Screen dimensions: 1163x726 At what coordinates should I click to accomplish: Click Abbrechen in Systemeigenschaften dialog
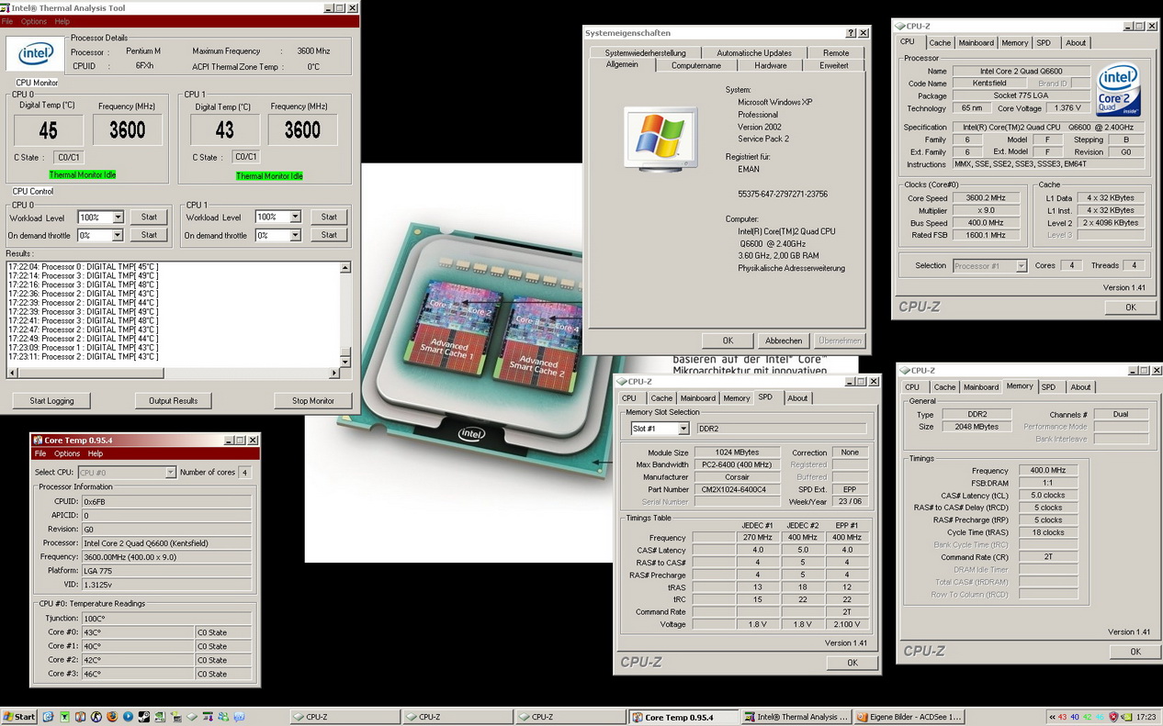tap(784, 341)
